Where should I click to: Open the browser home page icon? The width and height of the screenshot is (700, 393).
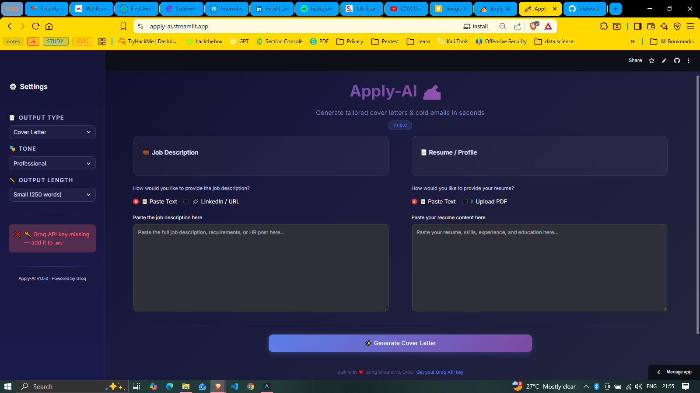pyautogui.click(x=49, y=26)
